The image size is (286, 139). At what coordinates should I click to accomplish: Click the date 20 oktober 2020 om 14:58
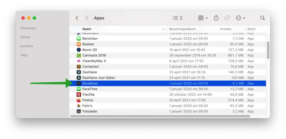pos(190,94)
